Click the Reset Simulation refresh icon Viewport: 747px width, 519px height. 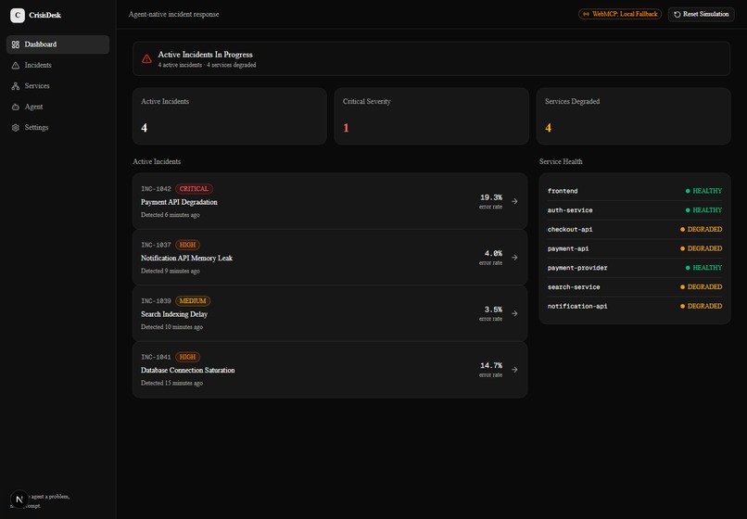tap(677, 14)
